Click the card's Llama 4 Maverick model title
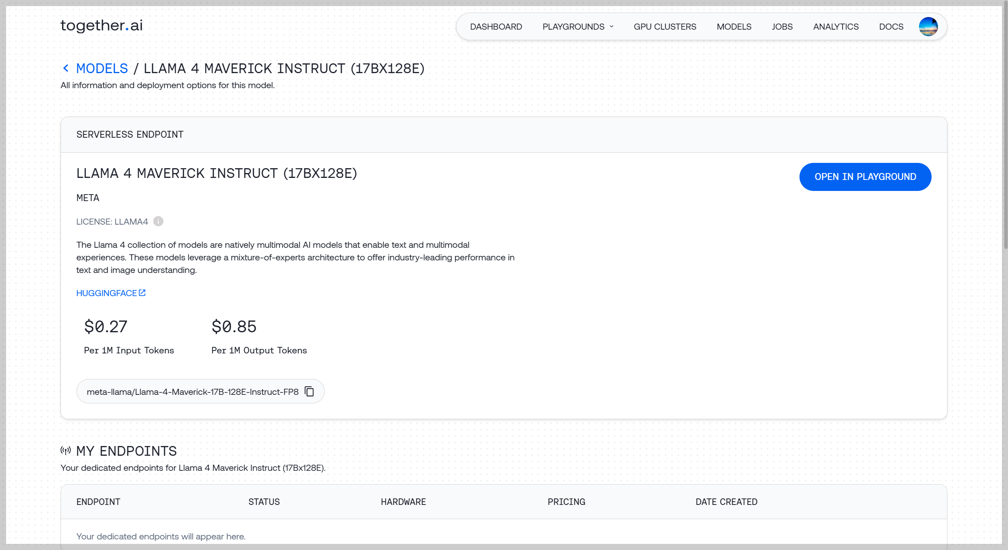This screenshot has width=1008, height=550. (x=217, y=173)
